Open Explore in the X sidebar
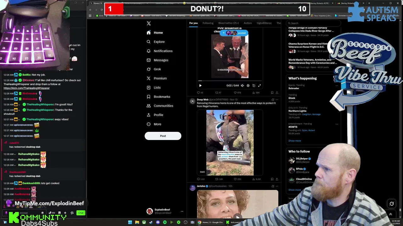 point(156,42)
